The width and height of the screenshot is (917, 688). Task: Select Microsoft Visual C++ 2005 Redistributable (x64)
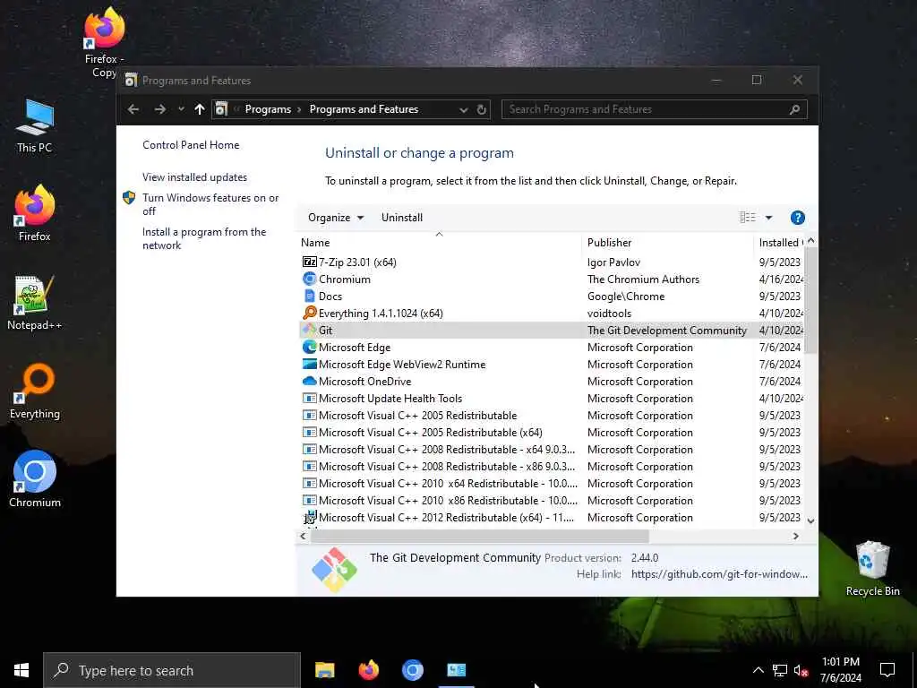point(552,433)
